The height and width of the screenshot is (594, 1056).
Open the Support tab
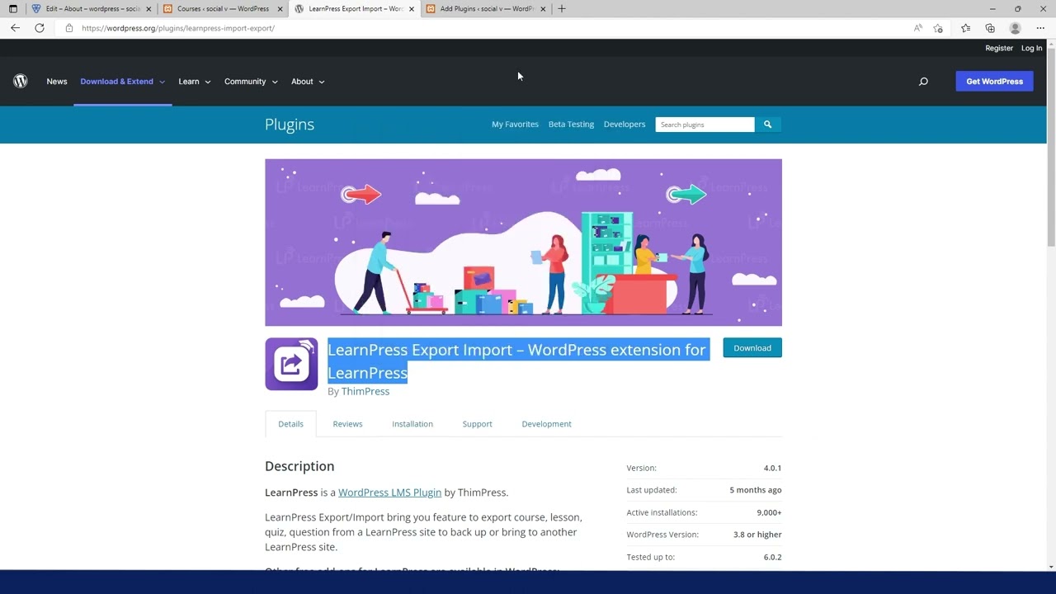[477, 424]
